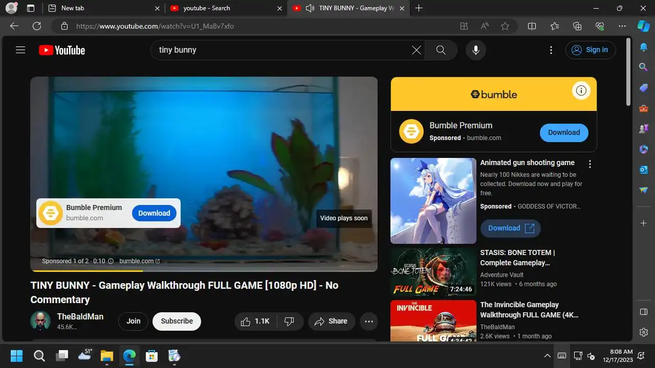The width and height of the screenshot is (655, 368).
Task: Activate Read aloud icon in the address bar
Action: pos(485,26)
